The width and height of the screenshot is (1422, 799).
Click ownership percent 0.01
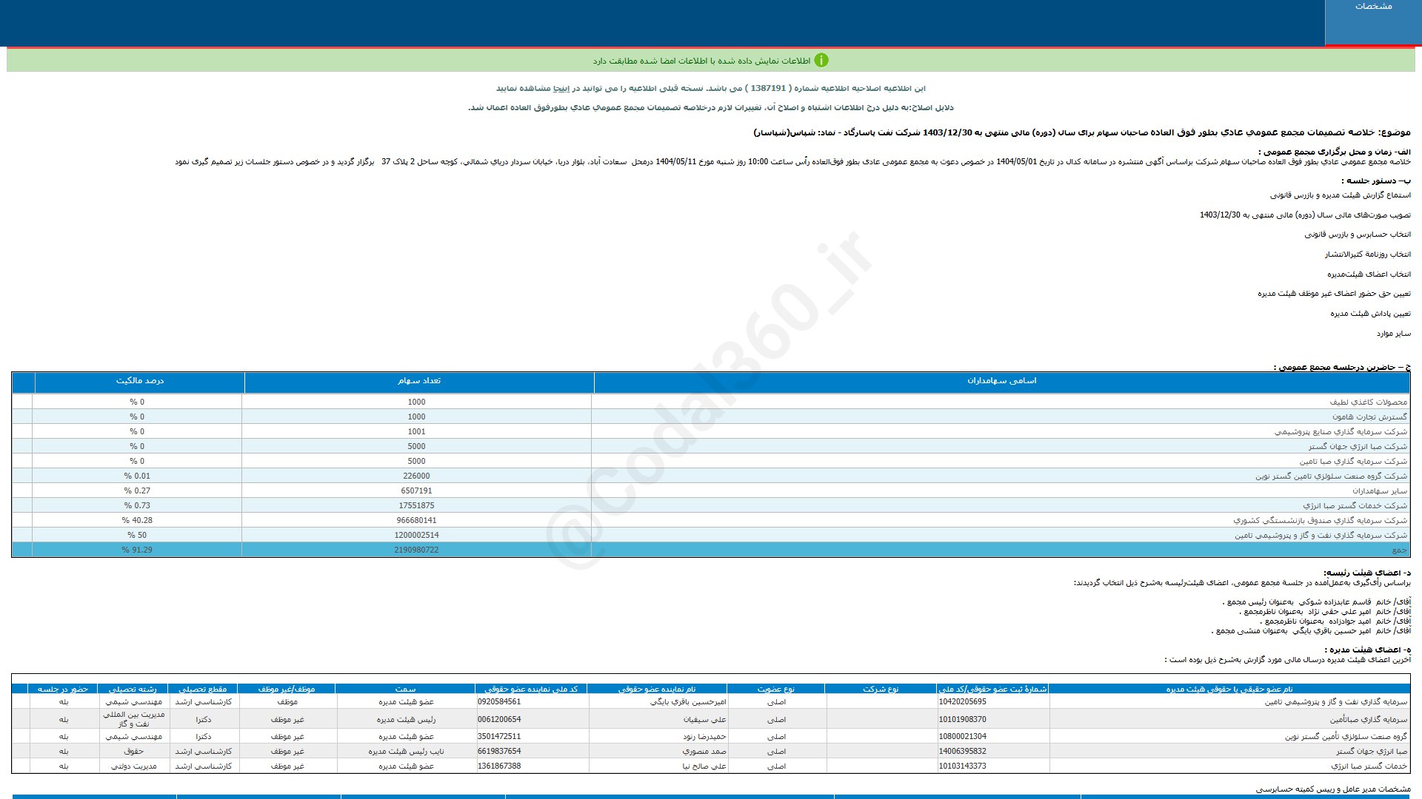click(137, 476)
